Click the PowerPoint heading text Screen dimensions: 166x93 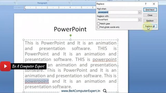70,29
